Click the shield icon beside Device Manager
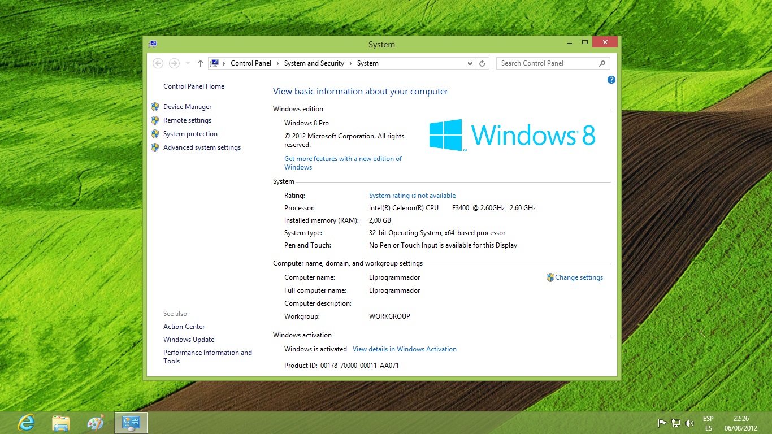This screenshot has width=772, height=434. (155, 106)
